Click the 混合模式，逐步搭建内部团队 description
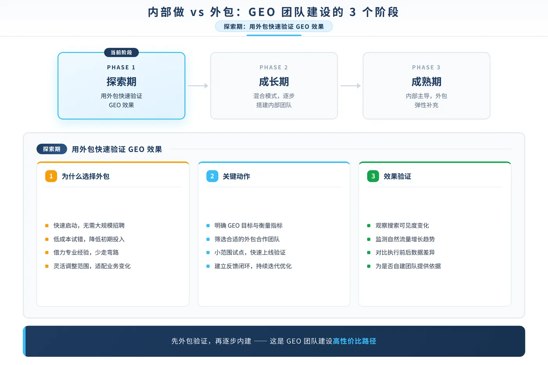Viewport: 548px width, 365px height. point(274,101)
